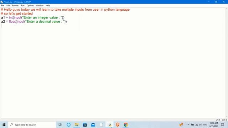Open network settings tray icon
The height and width of the screenshot is (128, 228).
(x=196, y=125)
